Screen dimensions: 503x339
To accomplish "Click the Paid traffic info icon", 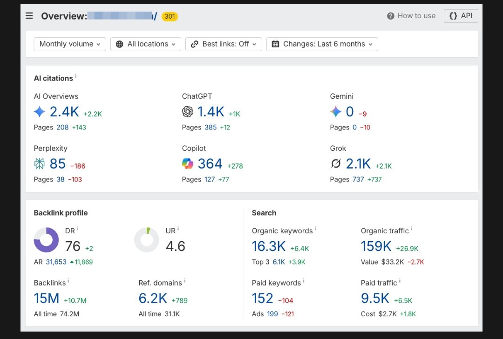I will point(400,281).
